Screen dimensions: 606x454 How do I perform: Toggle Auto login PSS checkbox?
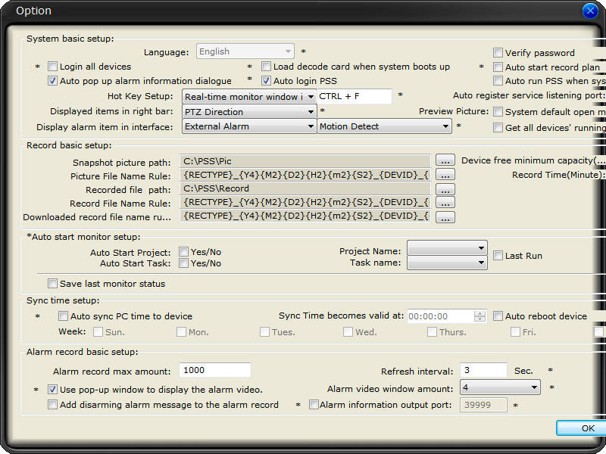pyautogui.click(x=267, y=81)
